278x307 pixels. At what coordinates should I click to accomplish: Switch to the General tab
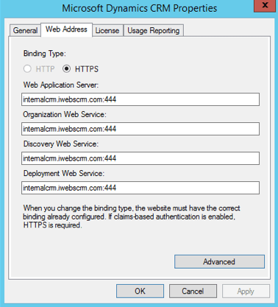pos(25,30)
